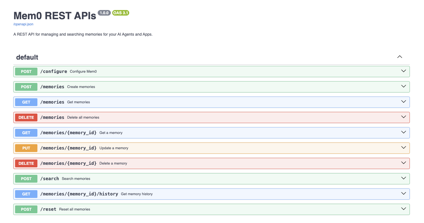This screenshot has width=424, height=223.
Task: Expand chevron on Update a memory row
Action: (403, 148)
